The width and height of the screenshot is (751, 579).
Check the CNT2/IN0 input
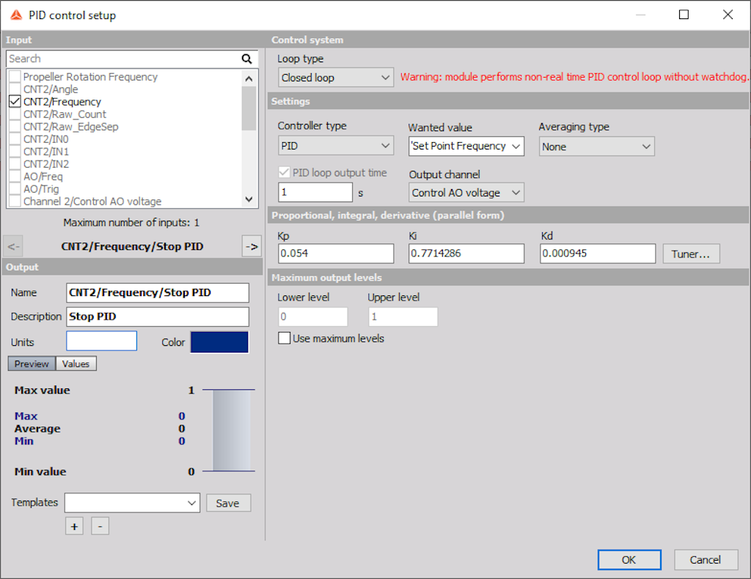pos(15,139)
